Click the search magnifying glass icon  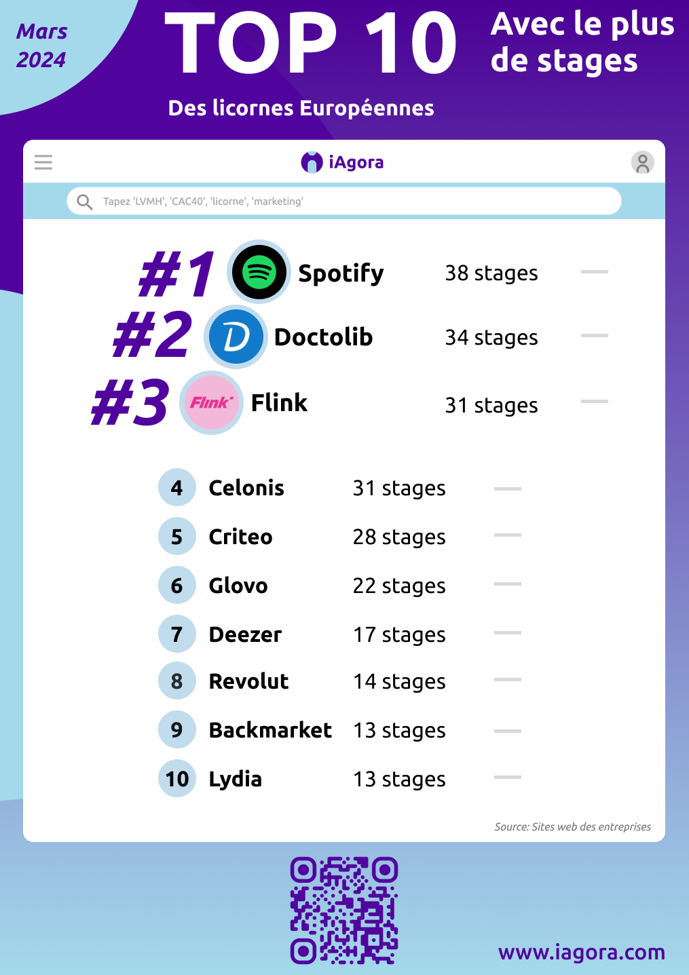tap(84, 202)
